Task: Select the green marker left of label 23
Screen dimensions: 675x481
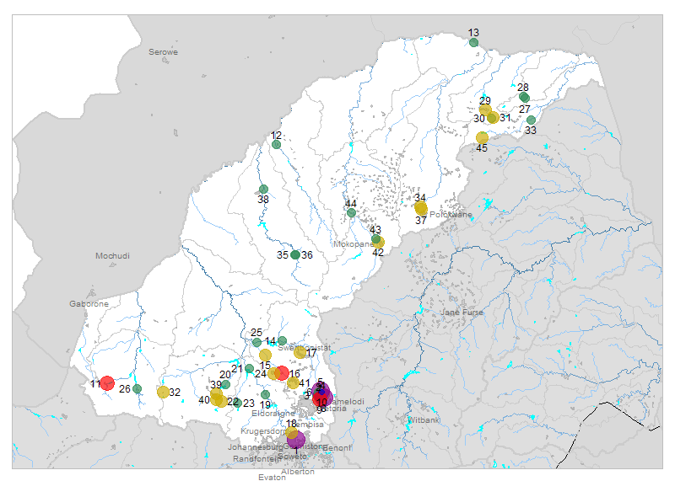Action: tap(237, 404)
